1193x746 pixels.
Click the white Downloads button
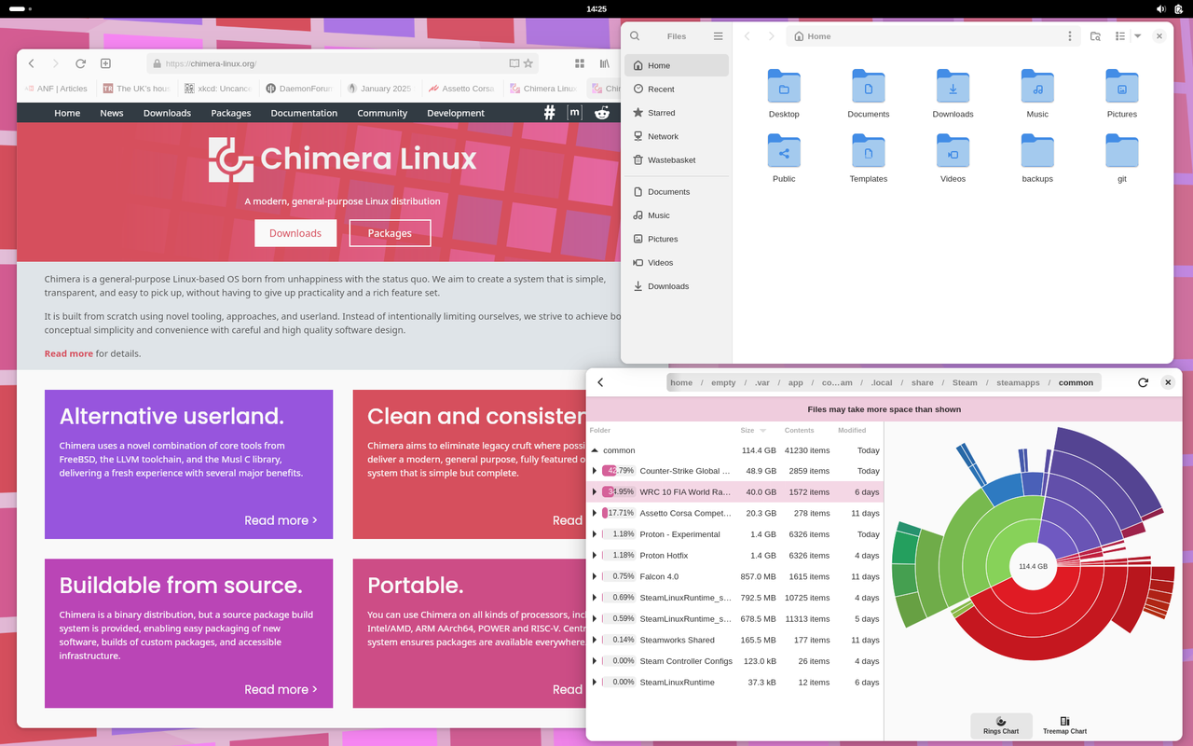(295, 233)
